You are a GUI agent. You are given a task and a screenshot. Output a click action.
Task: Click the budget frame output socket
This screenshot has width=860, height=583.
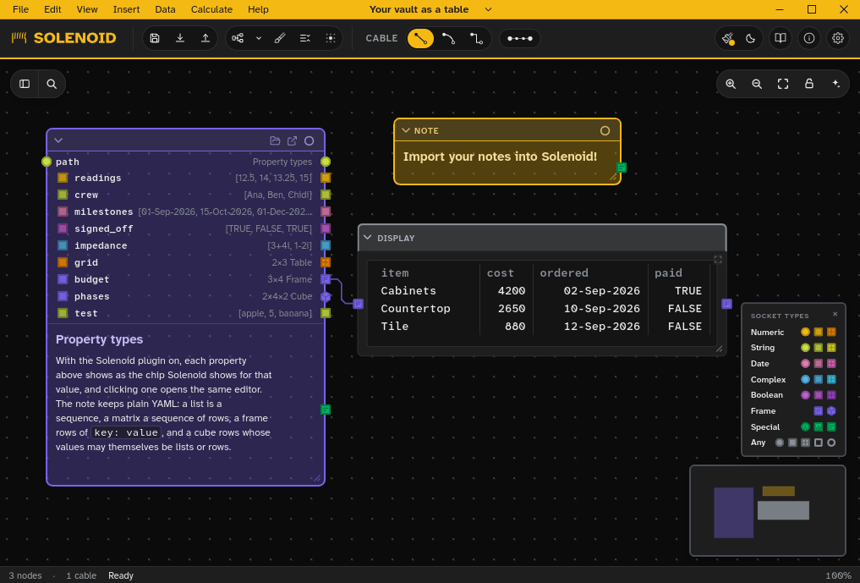coord(326,279)
